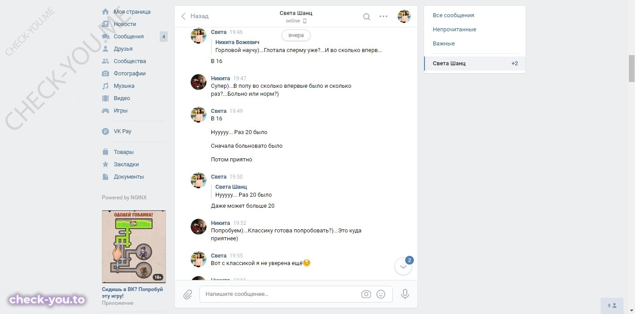Click the mobile device icon next to online
635x314 pixels.
(x=304, y=21)
